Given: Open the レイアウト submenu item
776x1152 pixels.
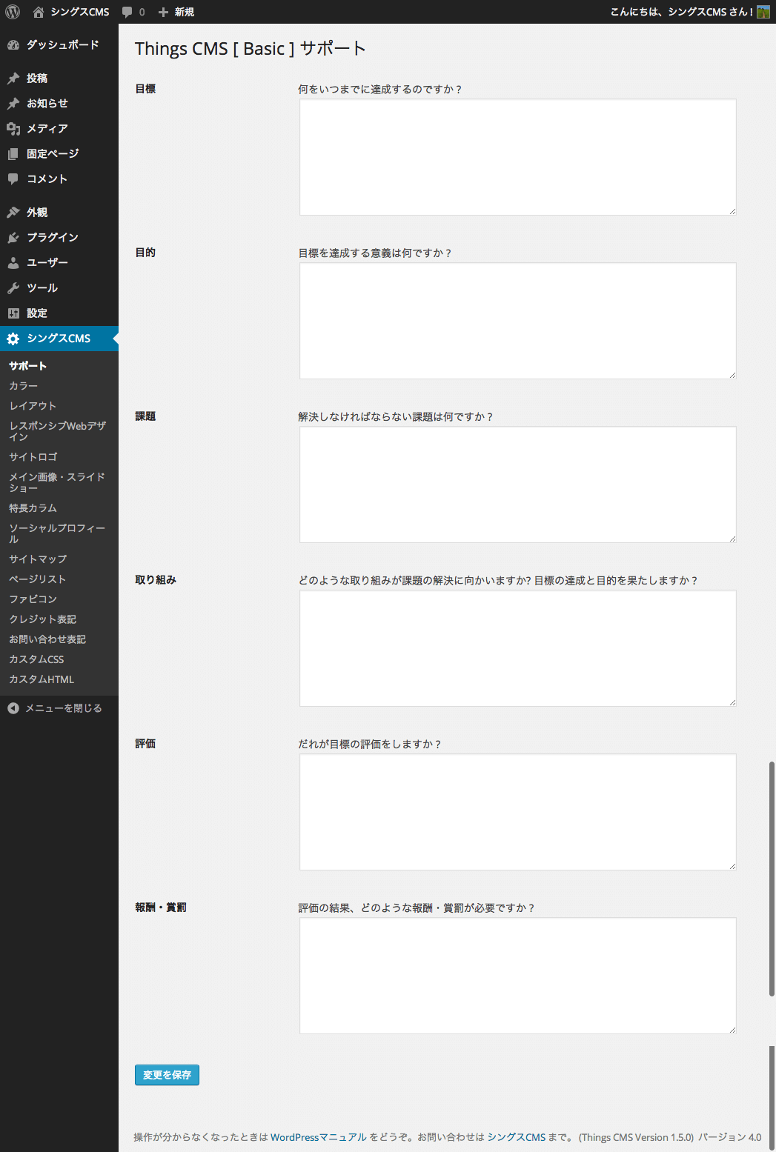Looking at the screenshot, I should (59, 406).
